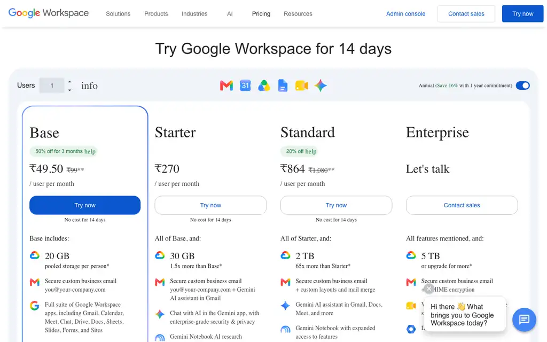
Task: Click the Users number input field
Action: click(52, 85)
